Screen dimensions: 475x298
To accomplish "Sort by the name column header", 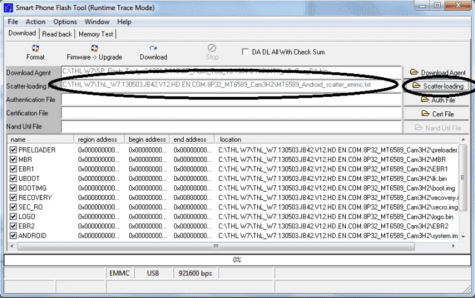I will (x=41, y=139).
